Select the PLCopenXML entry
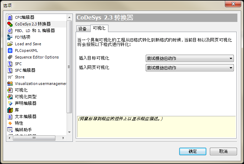The width and height of the screenshot is (244, 164). coord(26,50)
